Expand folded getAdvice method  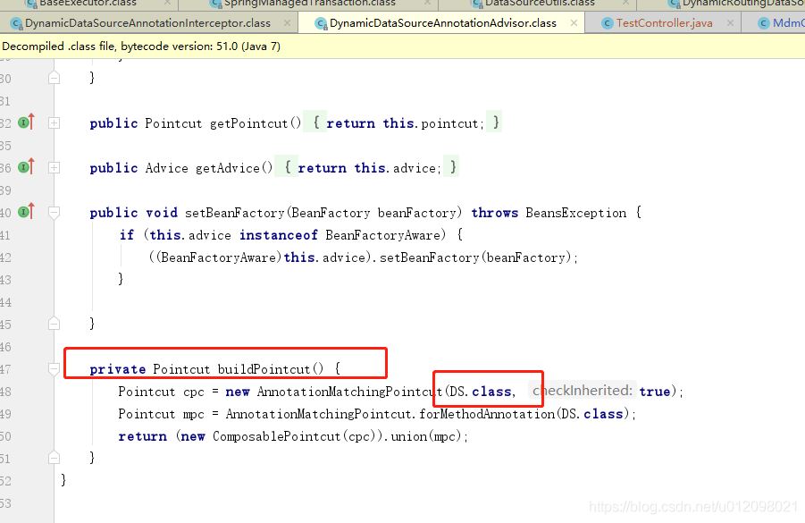point(54,167)
